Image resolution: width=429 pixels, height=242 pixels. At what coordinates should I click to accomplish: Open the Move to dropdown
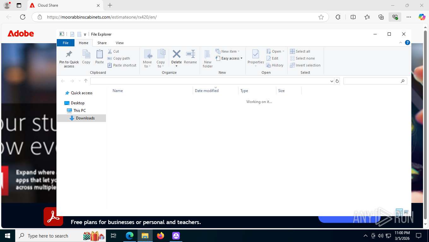pyautogui.click(x=147, y=59)
